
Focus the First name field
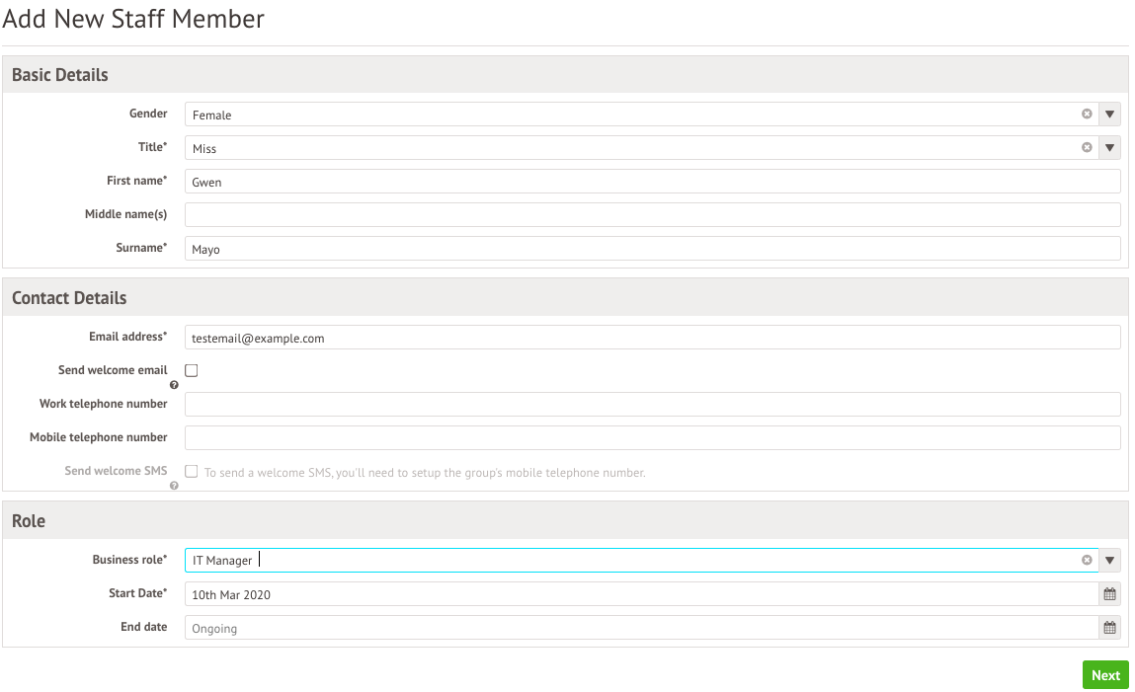coord(652,182)
